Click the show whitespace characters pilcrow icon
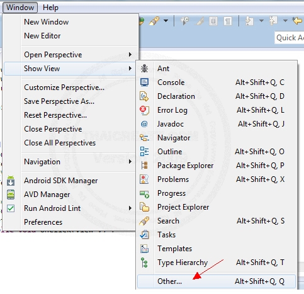The width and height of the screenshot is (304, 294). tap(228, 21)
